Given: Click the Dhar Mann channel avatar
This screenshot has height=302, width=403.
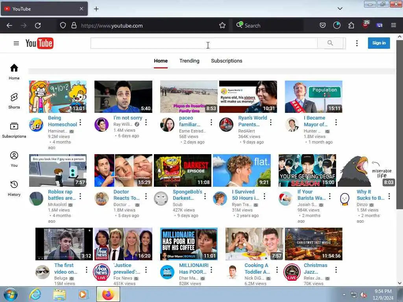Looking at the screenshot, I should (167, 272).
